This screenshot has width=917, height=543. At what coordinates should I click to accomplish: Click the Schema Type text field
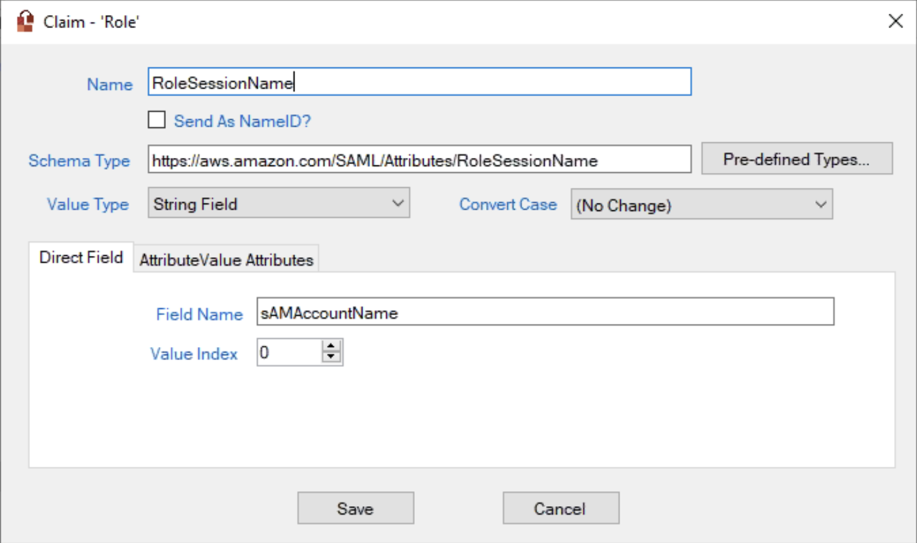pos(419,160)
